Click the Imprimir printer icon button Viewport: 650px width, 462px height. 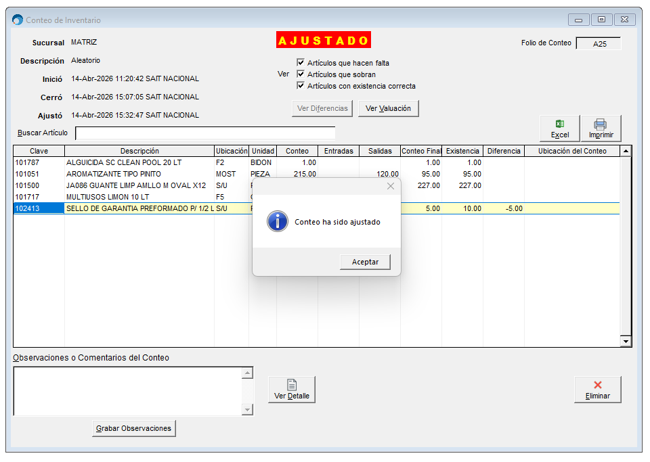click(x=600, y=128)
